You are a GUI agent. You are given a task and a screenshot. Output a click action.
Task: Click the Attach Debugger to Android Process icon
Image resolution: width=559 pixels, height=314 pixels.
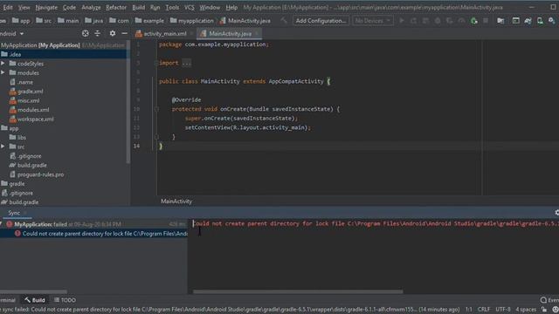[x=473, y=21]
